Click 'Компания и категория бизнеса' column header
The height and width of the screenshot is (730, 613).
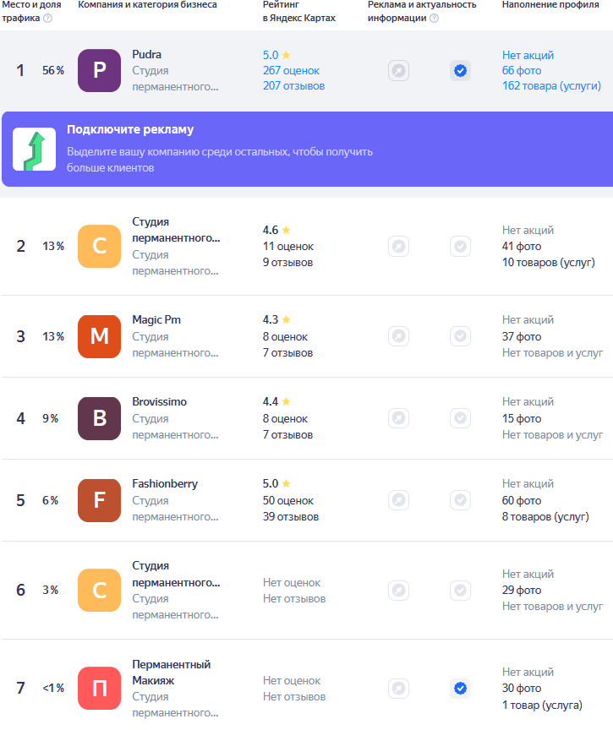[x=147, y=5]
